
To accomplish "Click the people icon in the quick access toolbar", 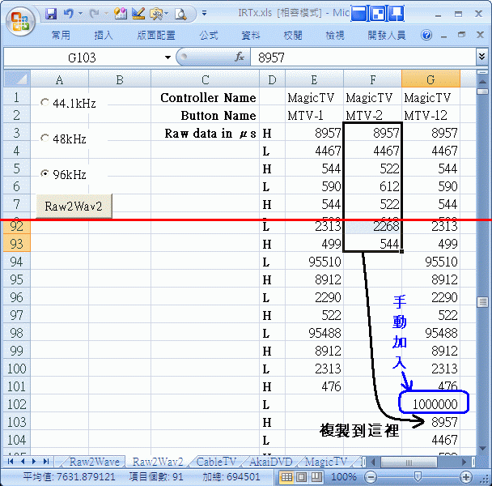I will 121,14.
